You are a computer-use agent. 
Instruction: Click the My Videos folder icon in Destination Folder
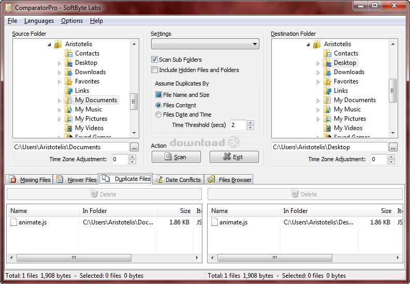[x=327, y=128]
